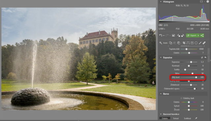
Task: Click the Kontrast slider handle
Action: coord(189,66)
